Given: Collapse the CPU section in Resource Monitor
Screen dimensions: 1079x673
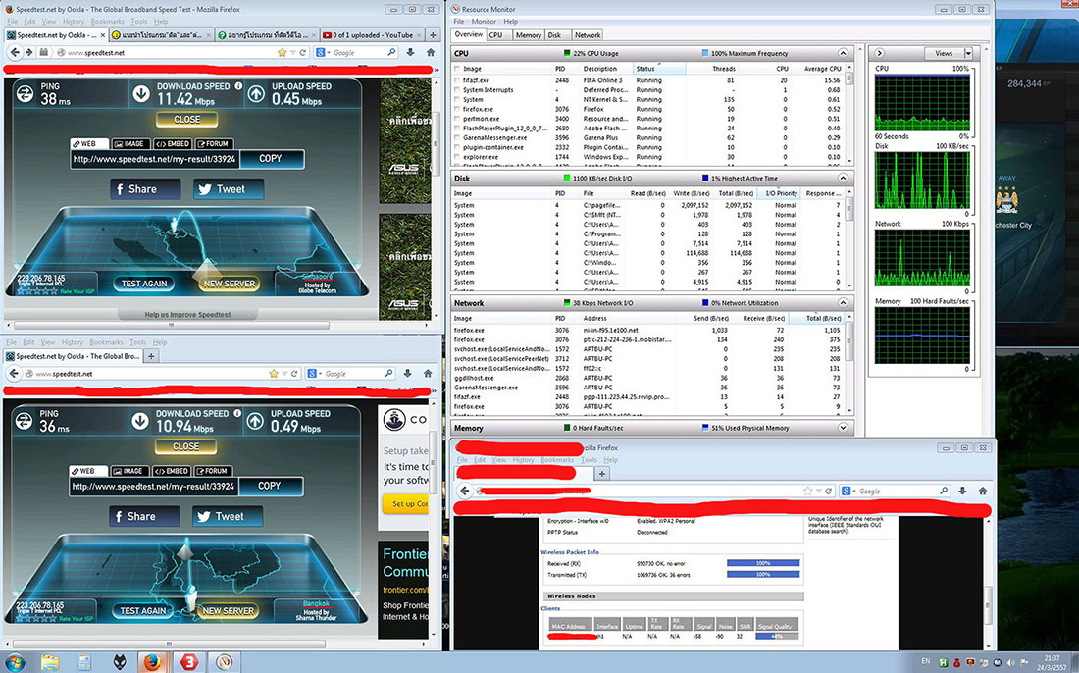Looking at the screenshot, I should coord(843,53).
